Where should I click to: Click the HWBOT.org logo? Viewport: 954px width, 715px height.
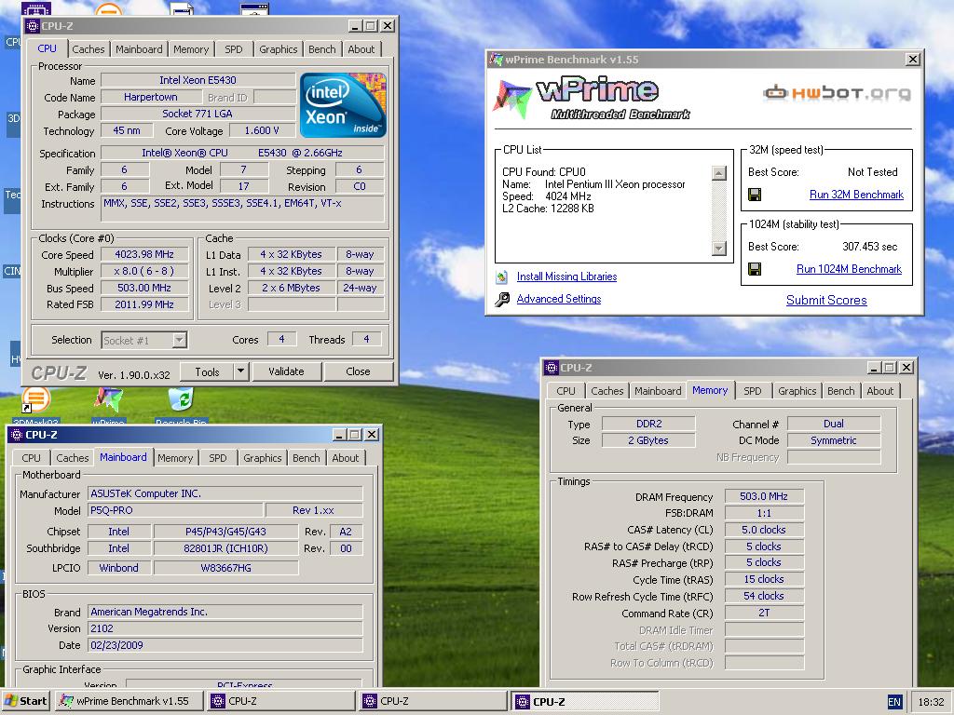[x=837, y=92]
